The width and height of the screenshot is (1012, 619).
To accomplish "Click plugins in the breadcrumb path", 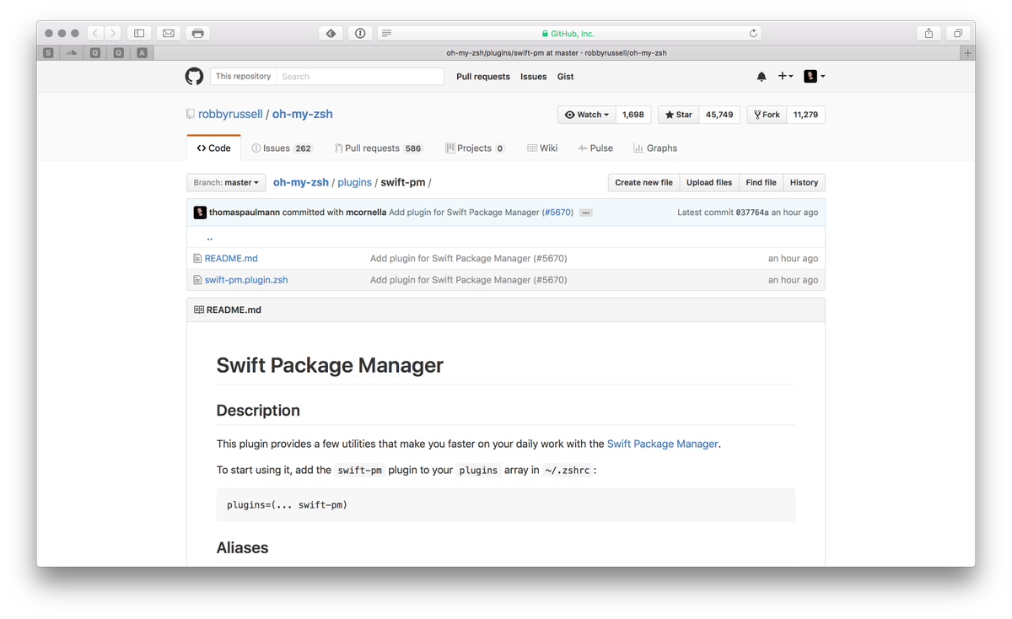I will point(354,182).
